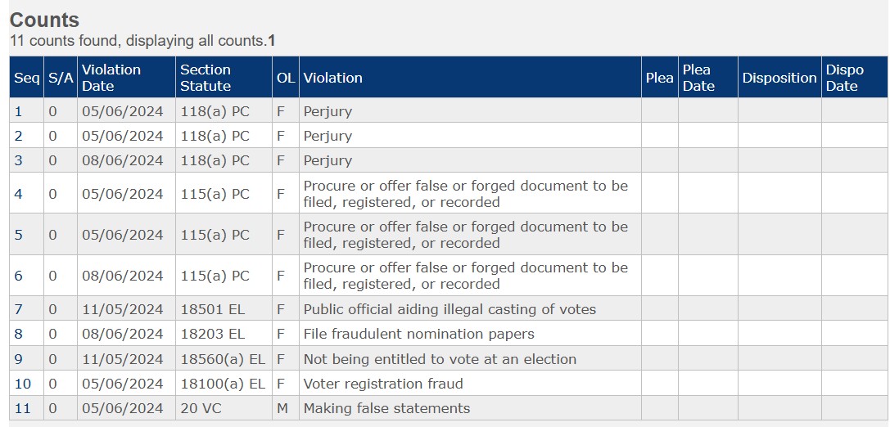Open count sequence number 1 link
The width and height of the screenshot is (890, 427).
click(18, 111)
